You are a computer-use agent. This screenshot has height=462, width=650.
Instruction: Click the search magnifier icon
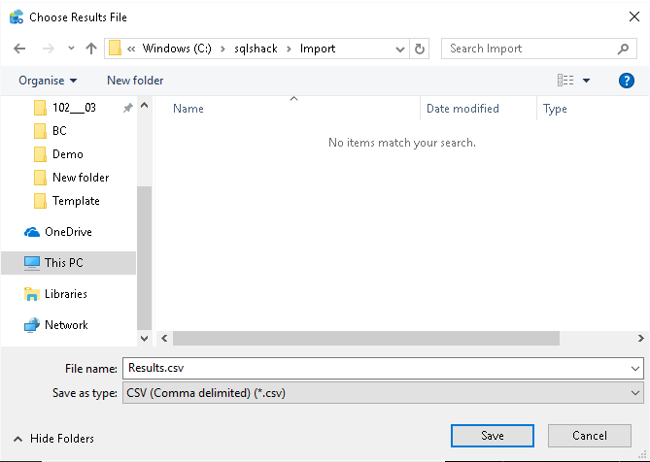click(x=624, y=49)
